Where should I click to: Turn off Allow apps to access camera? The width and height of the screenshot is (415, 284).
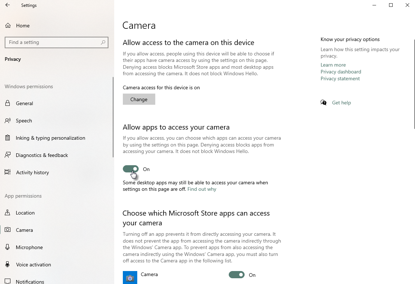click(x=131, y=169)
